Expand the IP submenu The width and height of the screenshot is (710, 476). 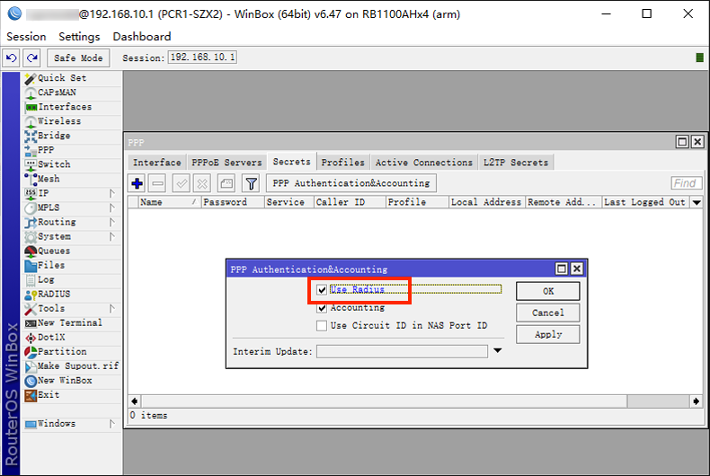(x=111, y=193)
